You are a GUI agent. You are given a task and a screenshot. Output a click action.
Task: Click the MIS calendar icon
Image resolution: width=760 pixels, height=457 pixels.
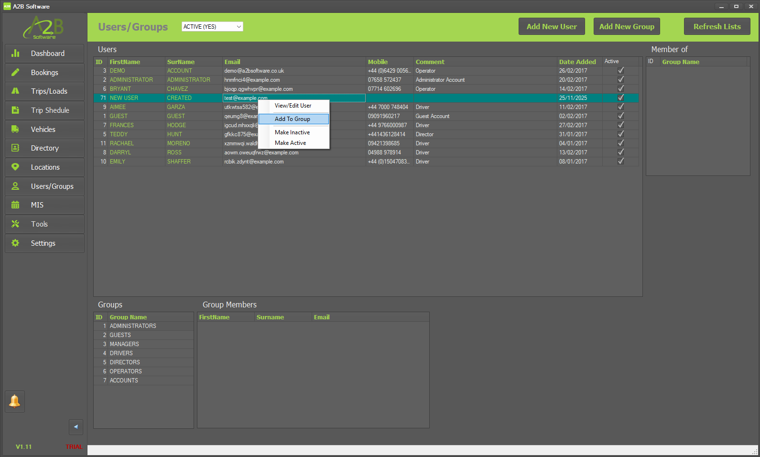click(15, 205)
